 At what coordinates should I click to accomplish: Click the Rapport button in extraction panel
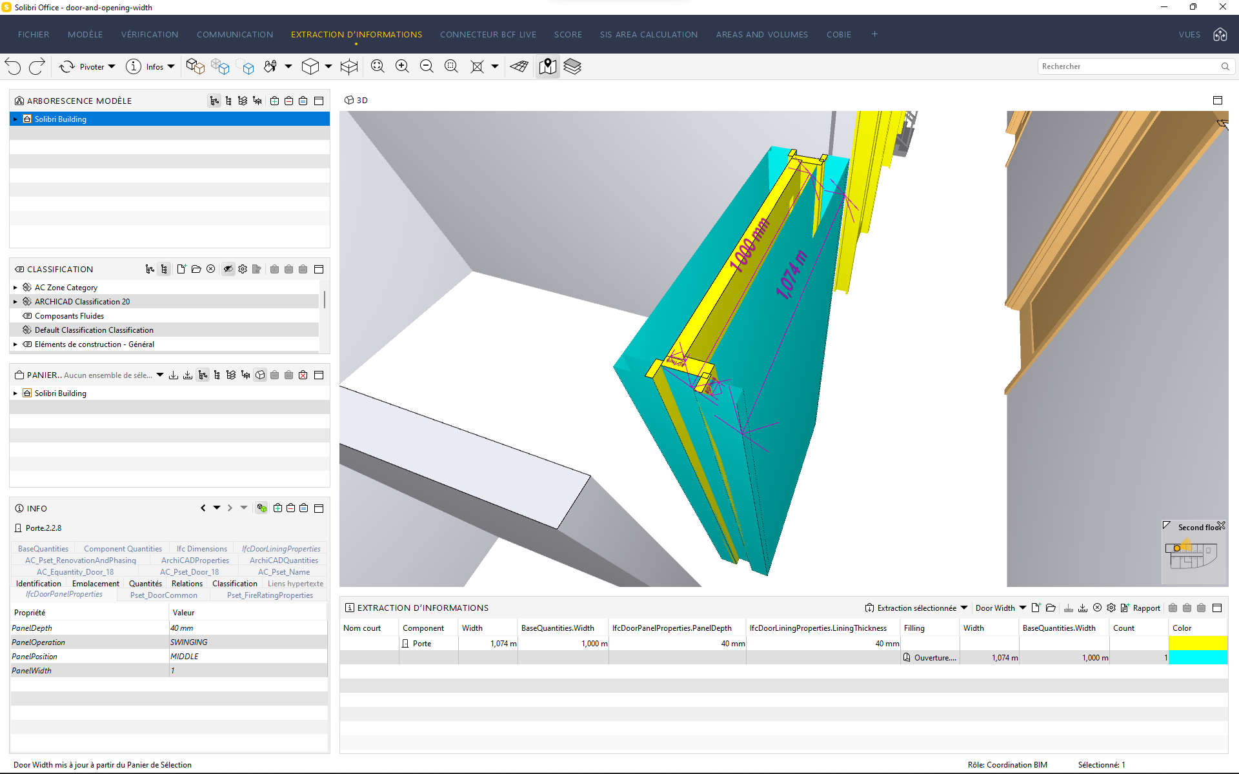tap(1140, 608)
